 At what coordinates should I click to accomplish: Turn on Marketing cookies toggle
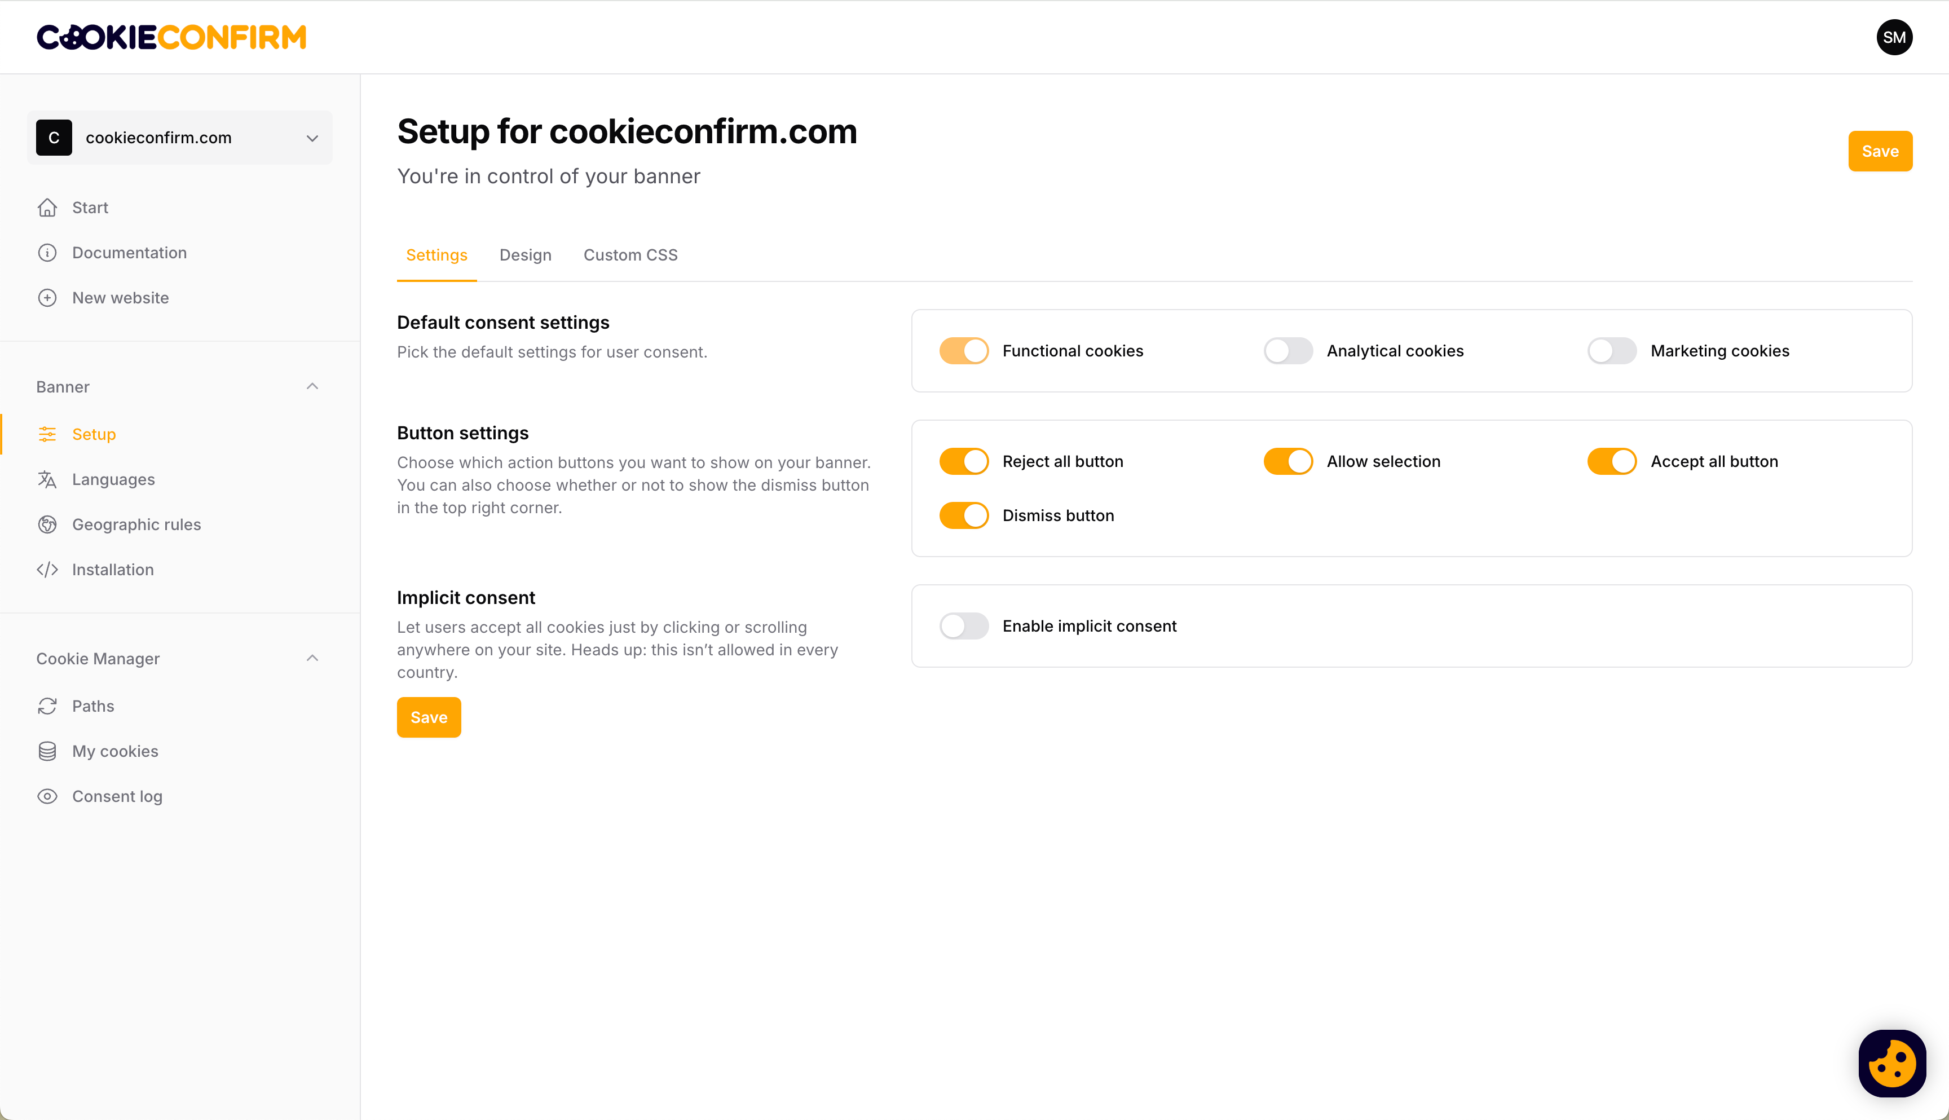[1612, 351]
